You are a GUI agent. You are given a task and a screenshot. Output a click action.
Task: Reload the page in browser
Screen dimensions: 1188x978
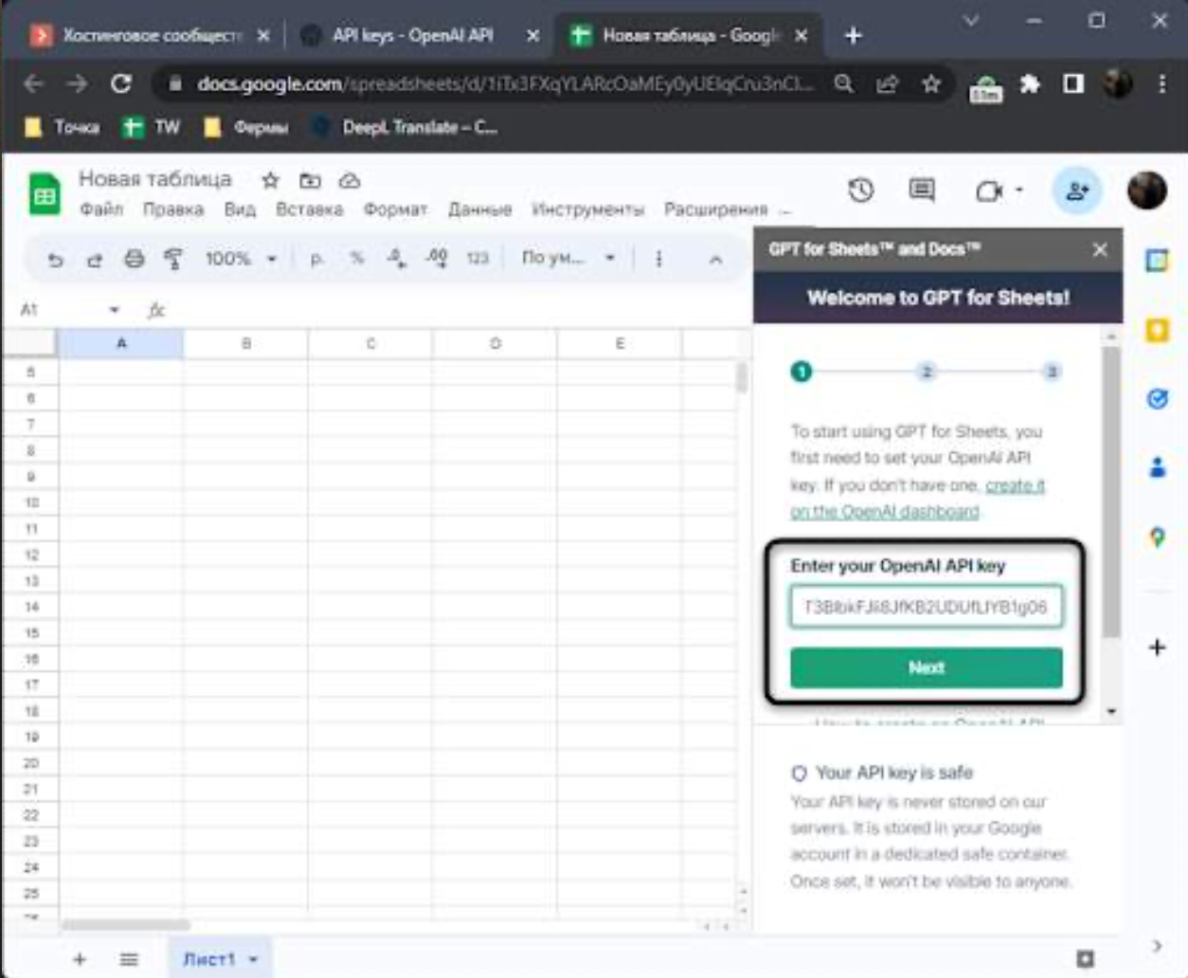[121, 84]
